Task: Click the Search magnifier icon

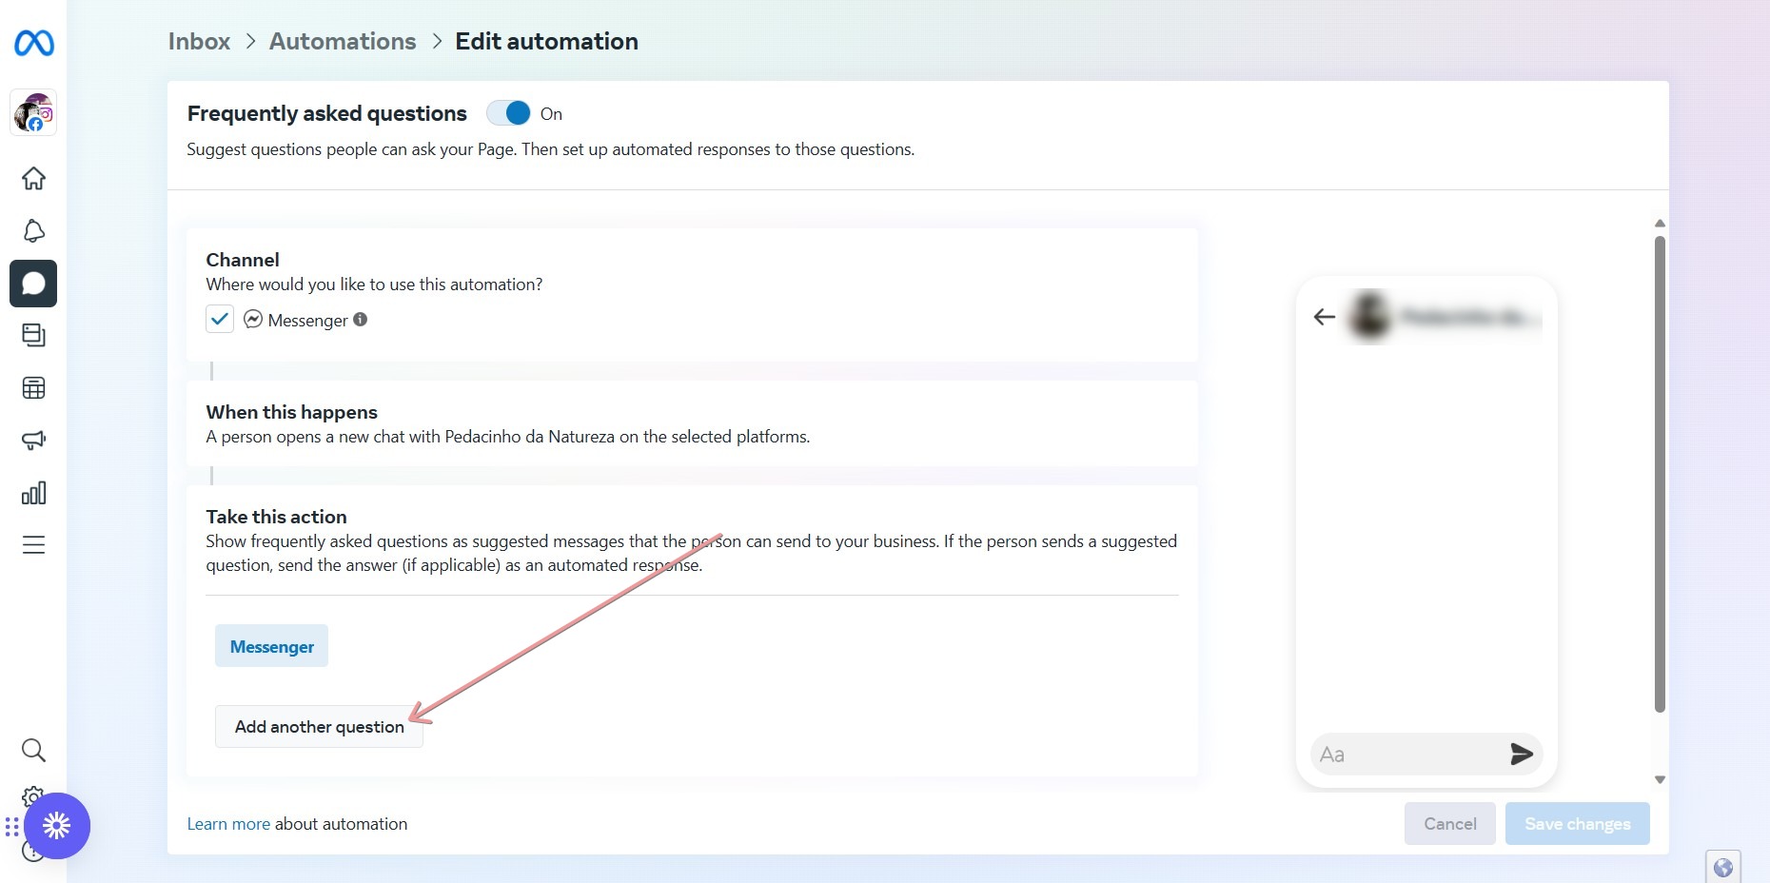Action: (33, 751)
